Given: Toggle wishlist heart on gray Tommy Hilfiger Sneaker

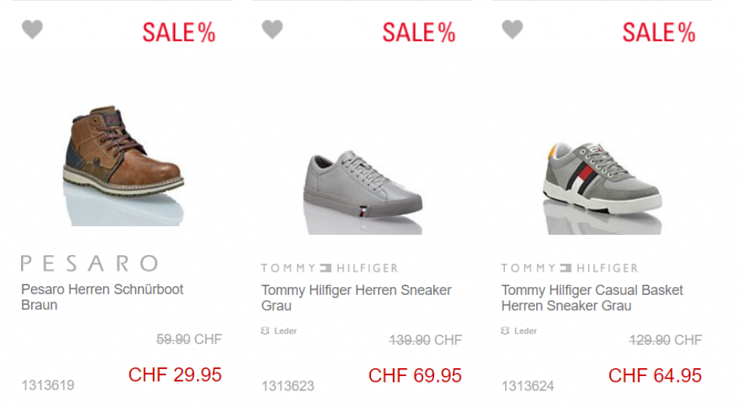Looking at the screenshot, I should [272, 30].
